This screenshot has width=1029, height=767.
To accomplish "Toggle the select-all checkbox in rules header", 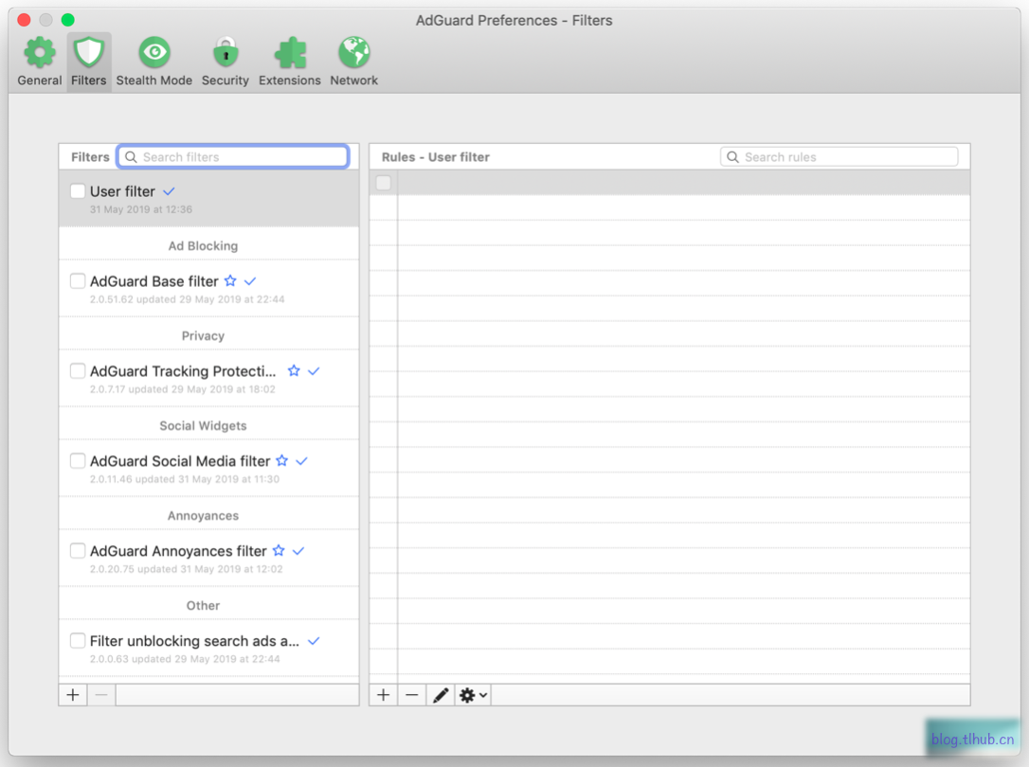I will pos(383,183).
